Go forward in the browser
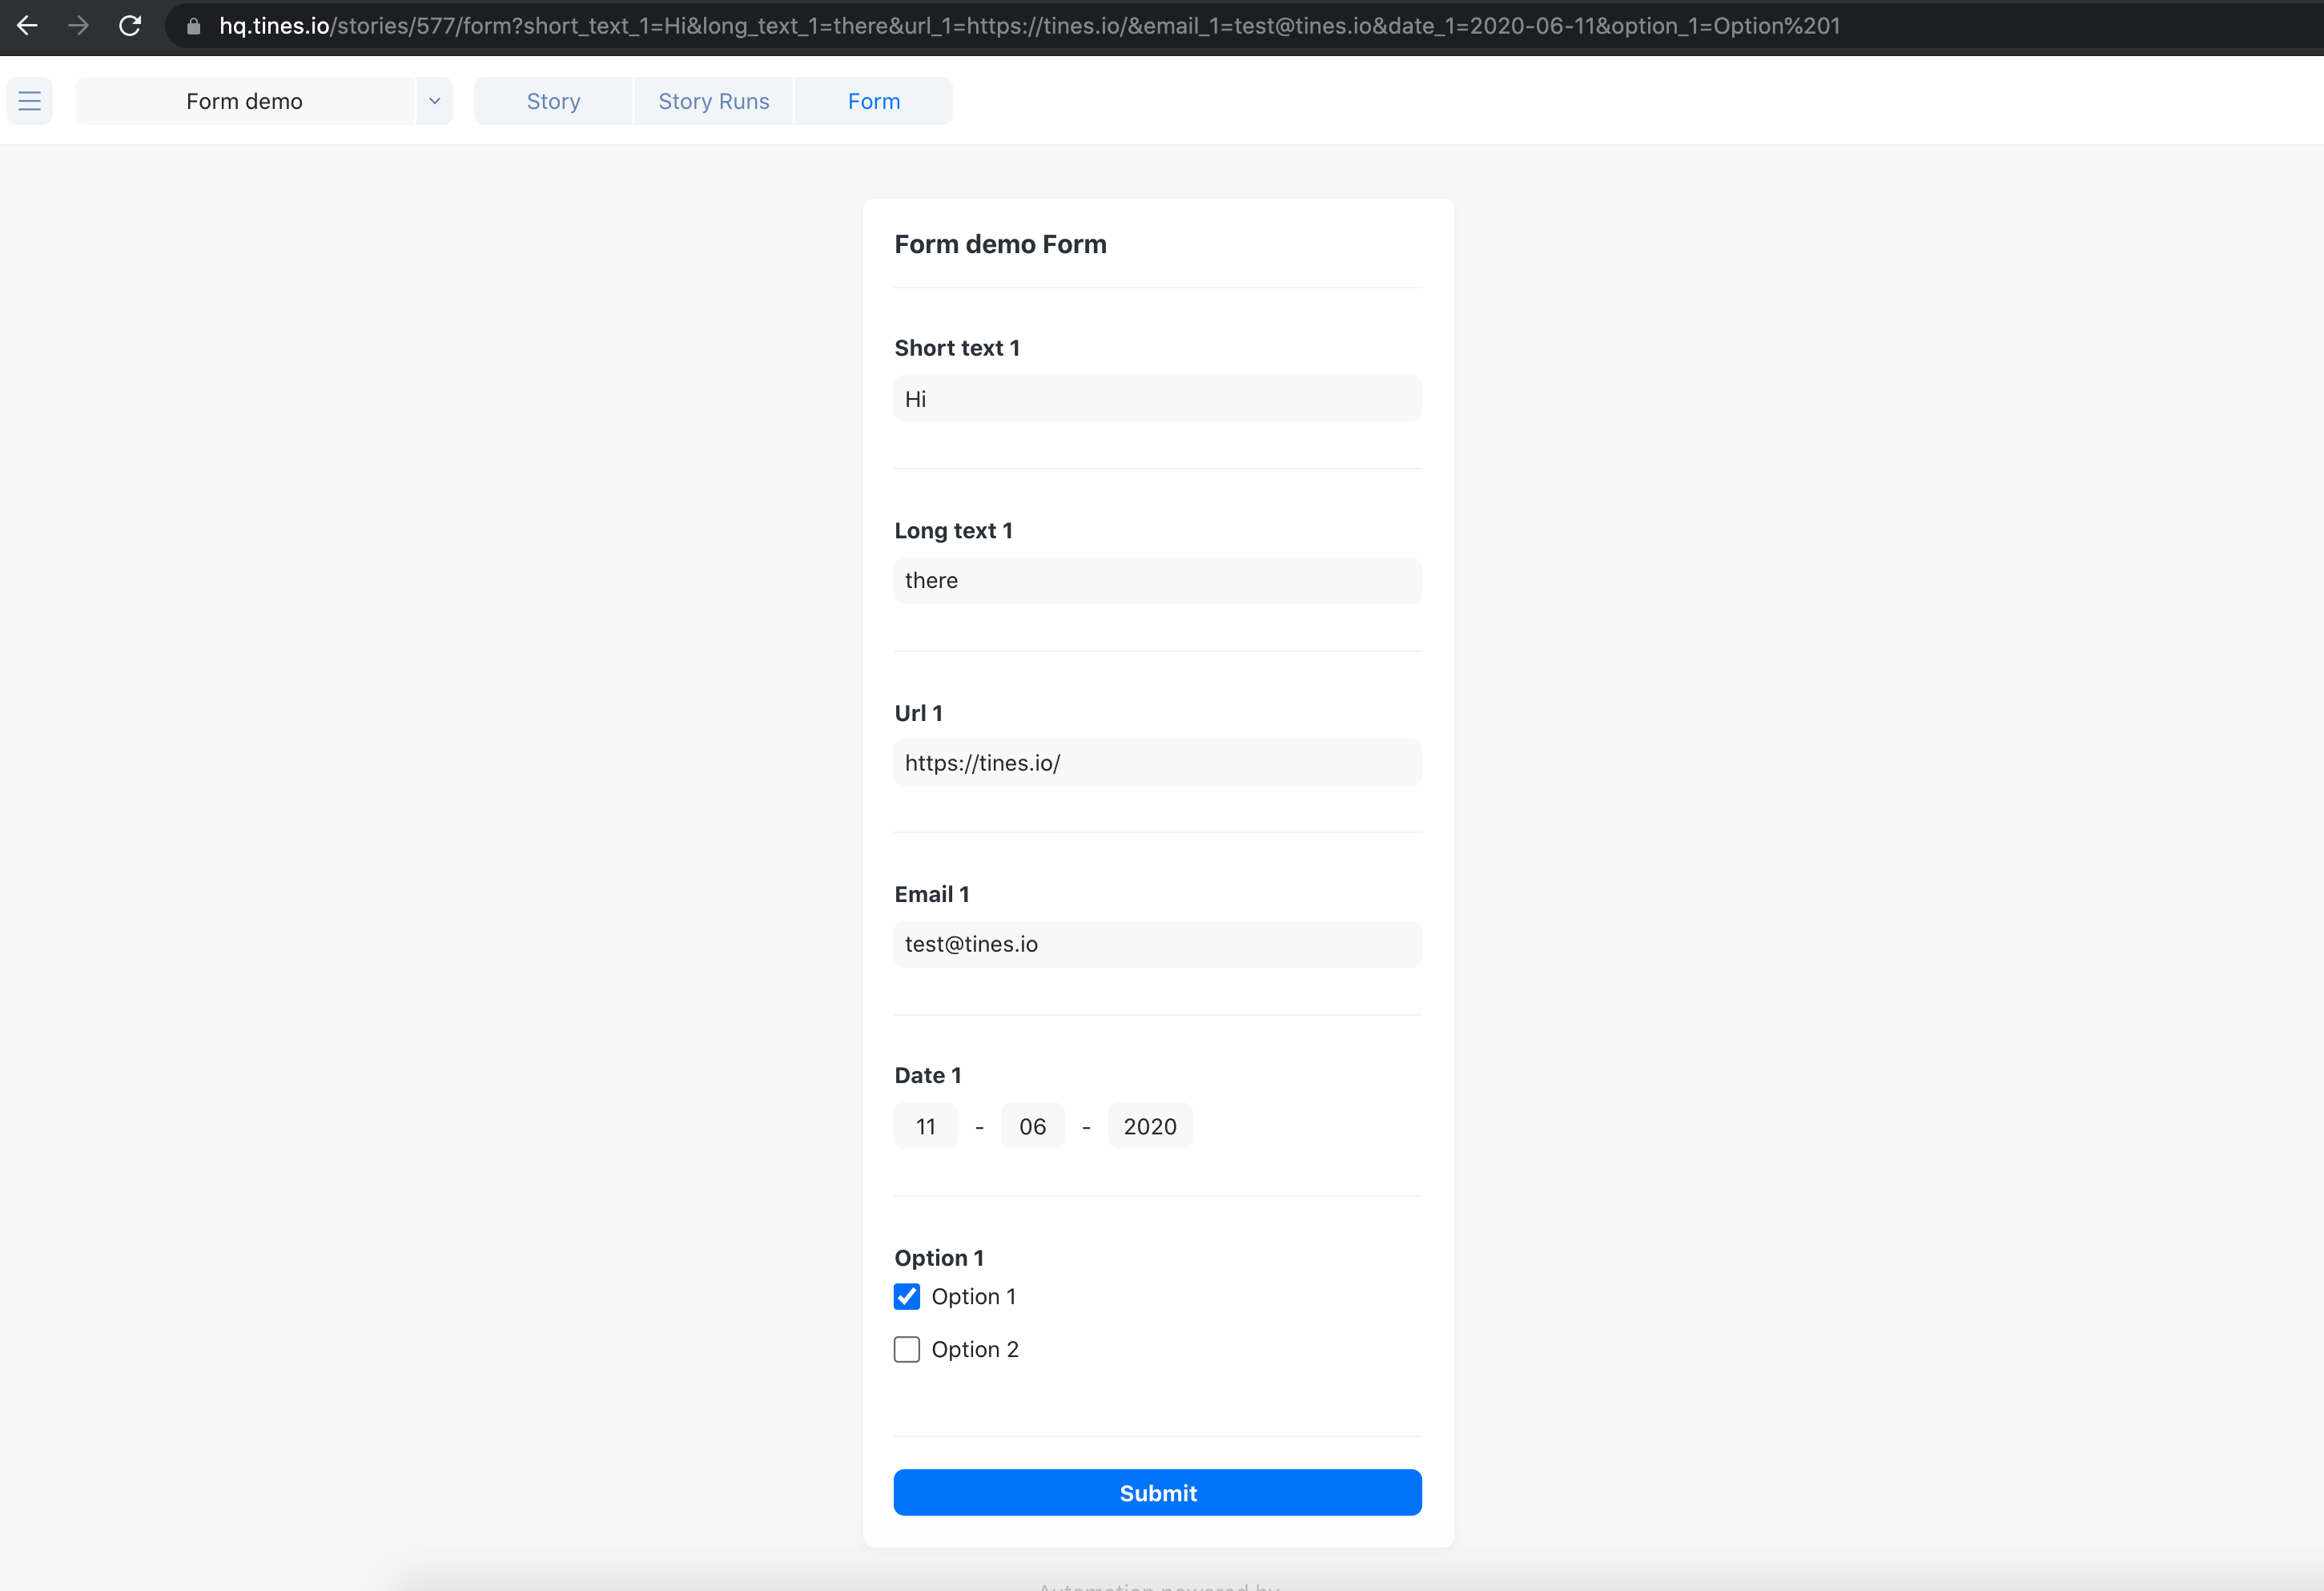2324x1591 pixels. [78, 26]
